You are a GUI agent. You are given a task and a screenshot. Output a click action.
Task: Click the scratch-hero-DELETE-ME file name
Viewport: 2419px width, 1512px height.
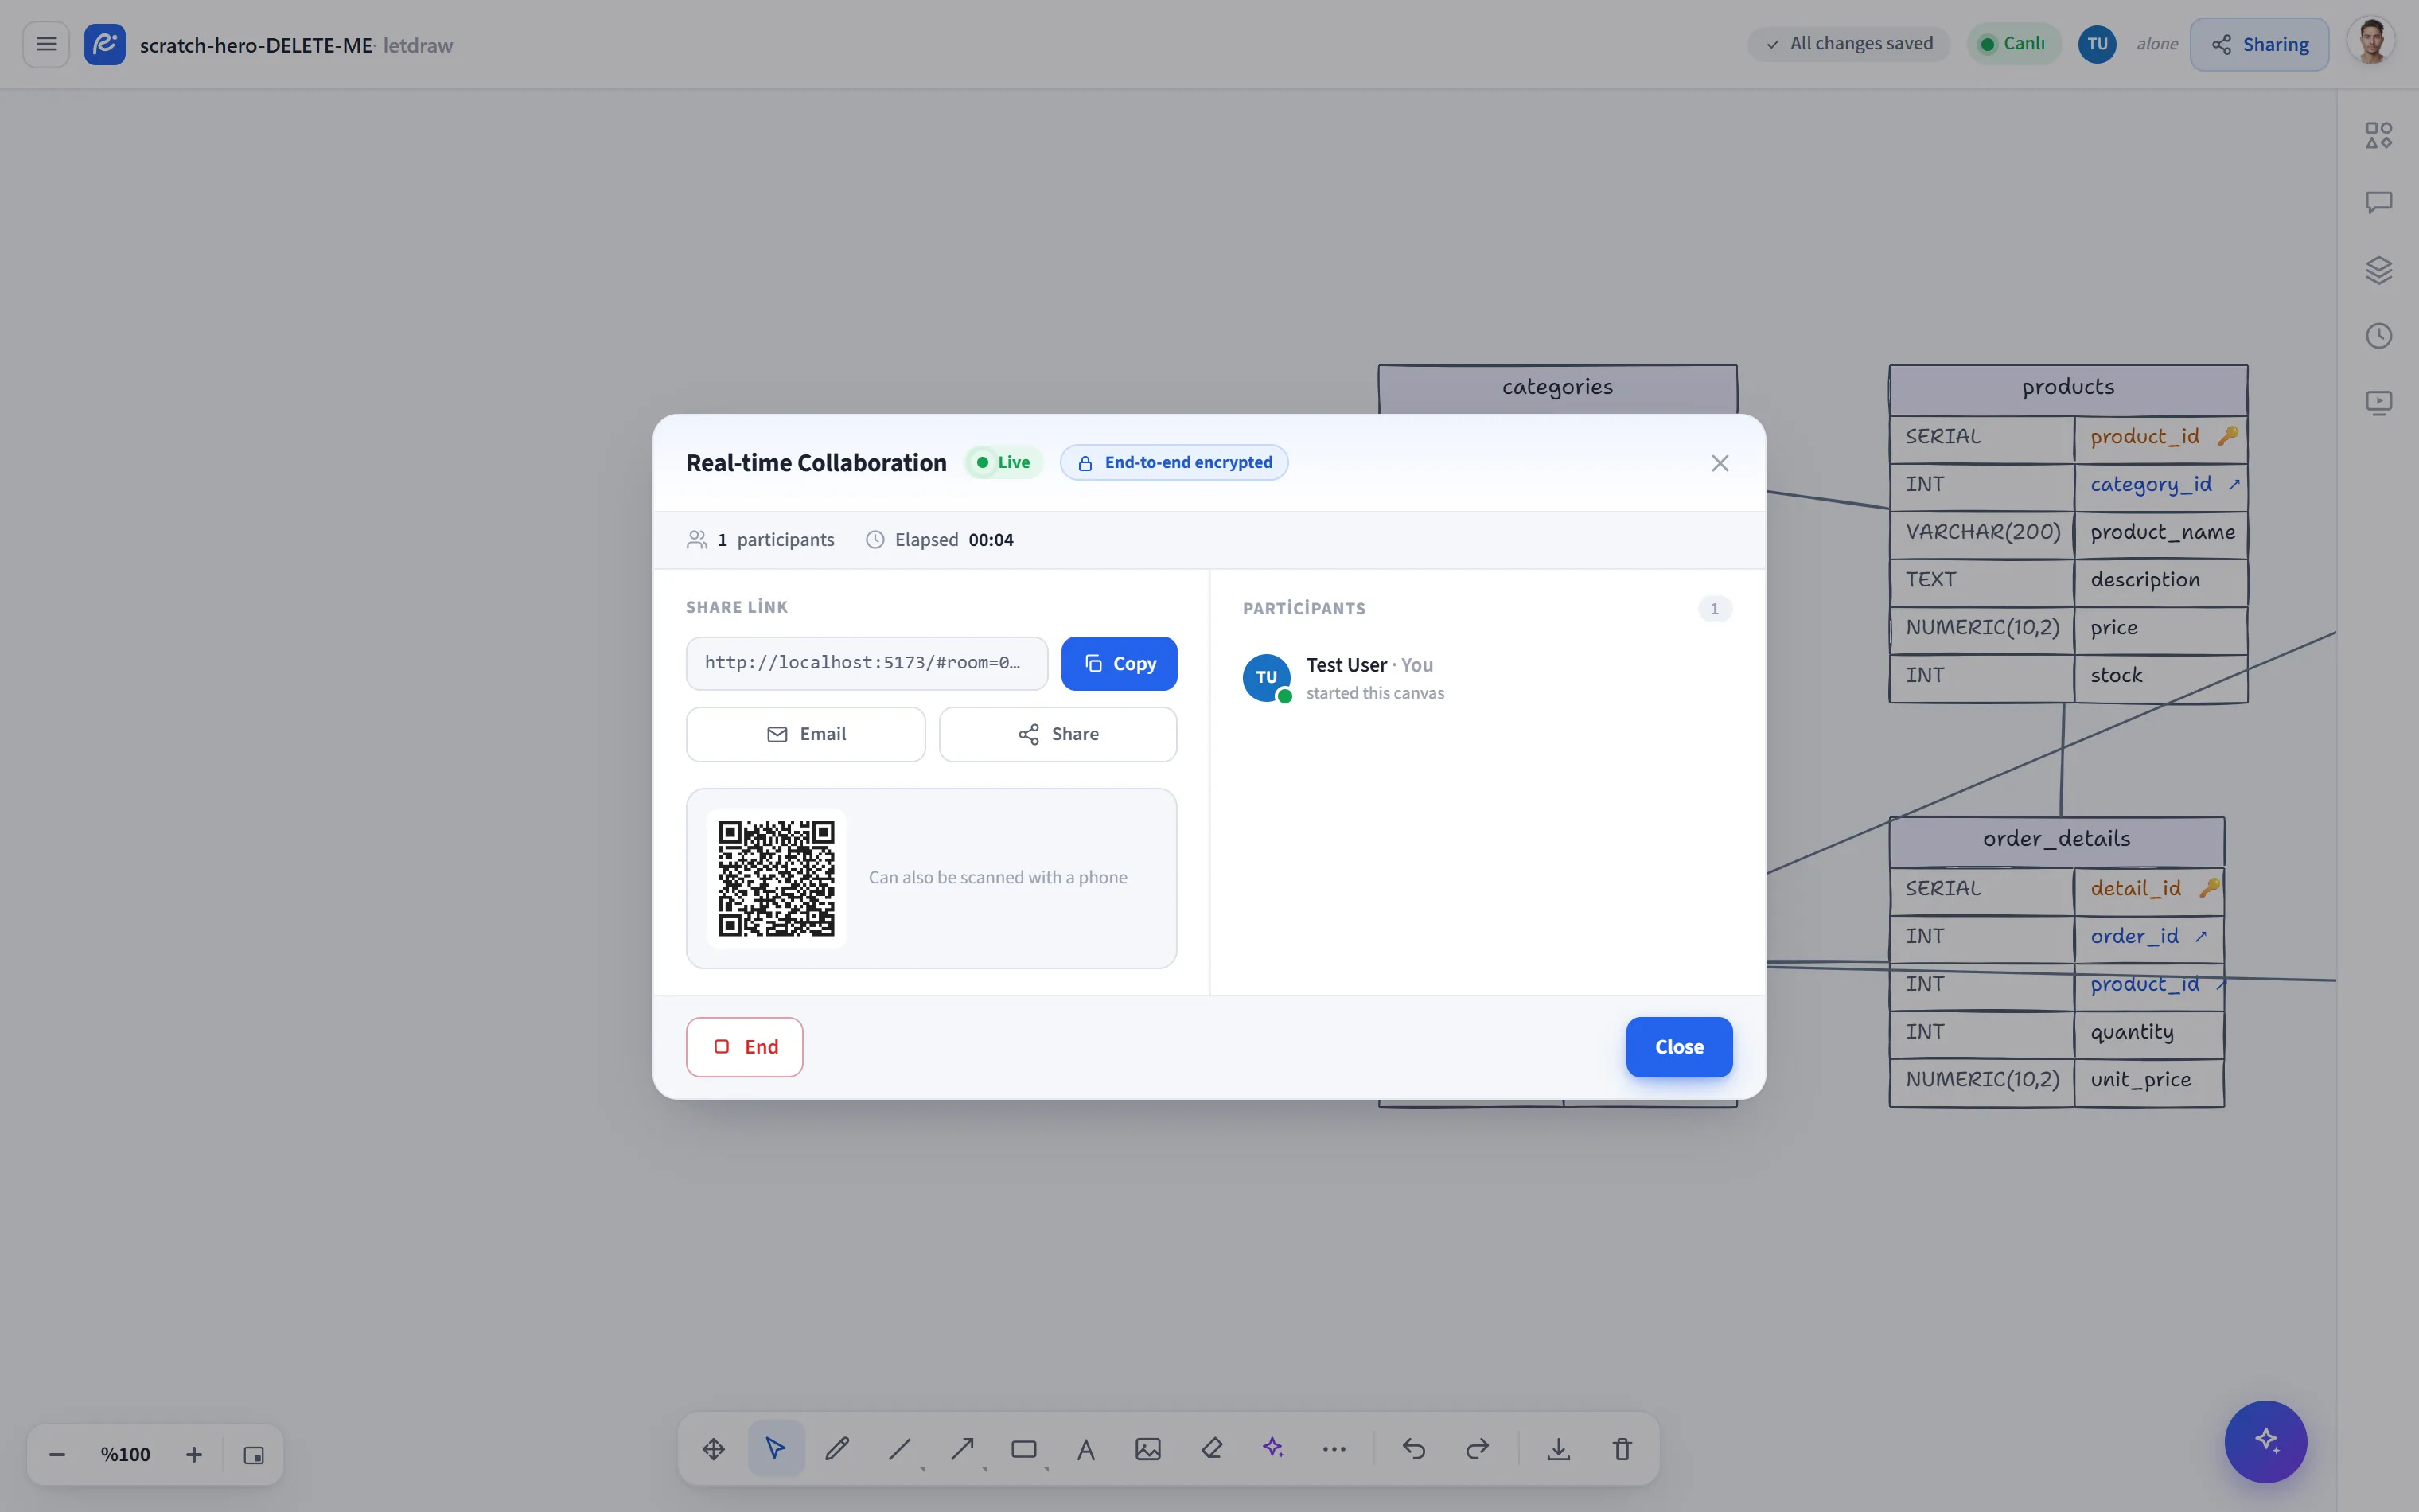[256, 45]
